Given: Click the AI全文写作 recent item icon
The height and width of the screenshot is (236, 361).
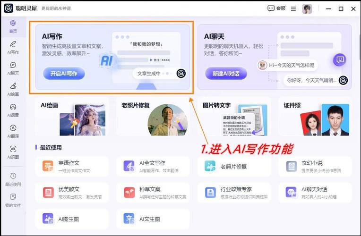Looking at the screenshot, I should pyautogui.click(x=129, y=166).
